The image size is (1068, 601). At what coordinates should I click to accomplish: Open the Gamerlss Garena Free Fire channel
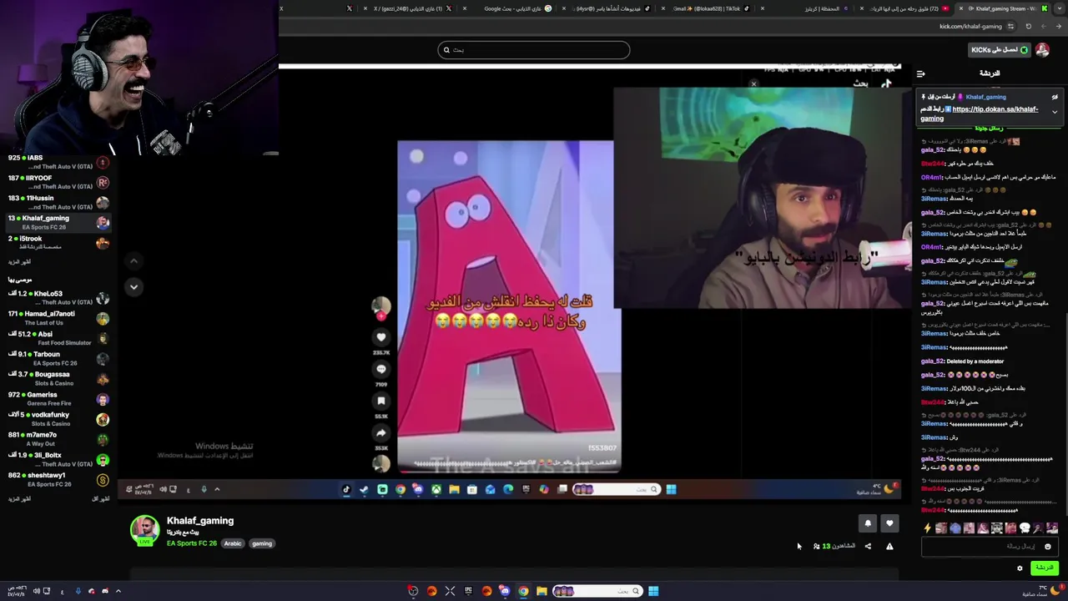coord(58,399)
